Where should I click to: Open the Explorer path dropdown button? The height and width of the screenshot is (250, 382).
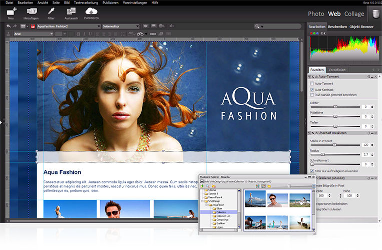coord(202,181)
